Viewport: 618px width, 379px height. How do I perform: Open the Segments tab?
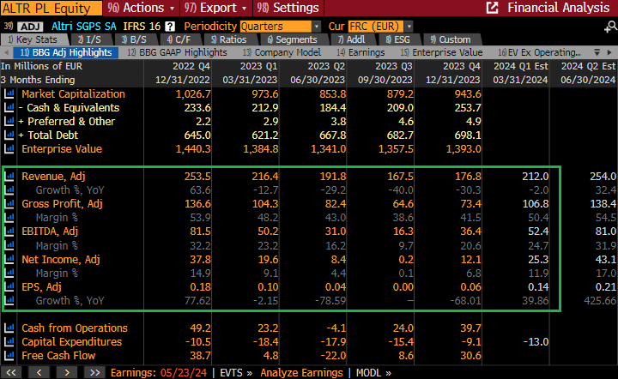291,39
